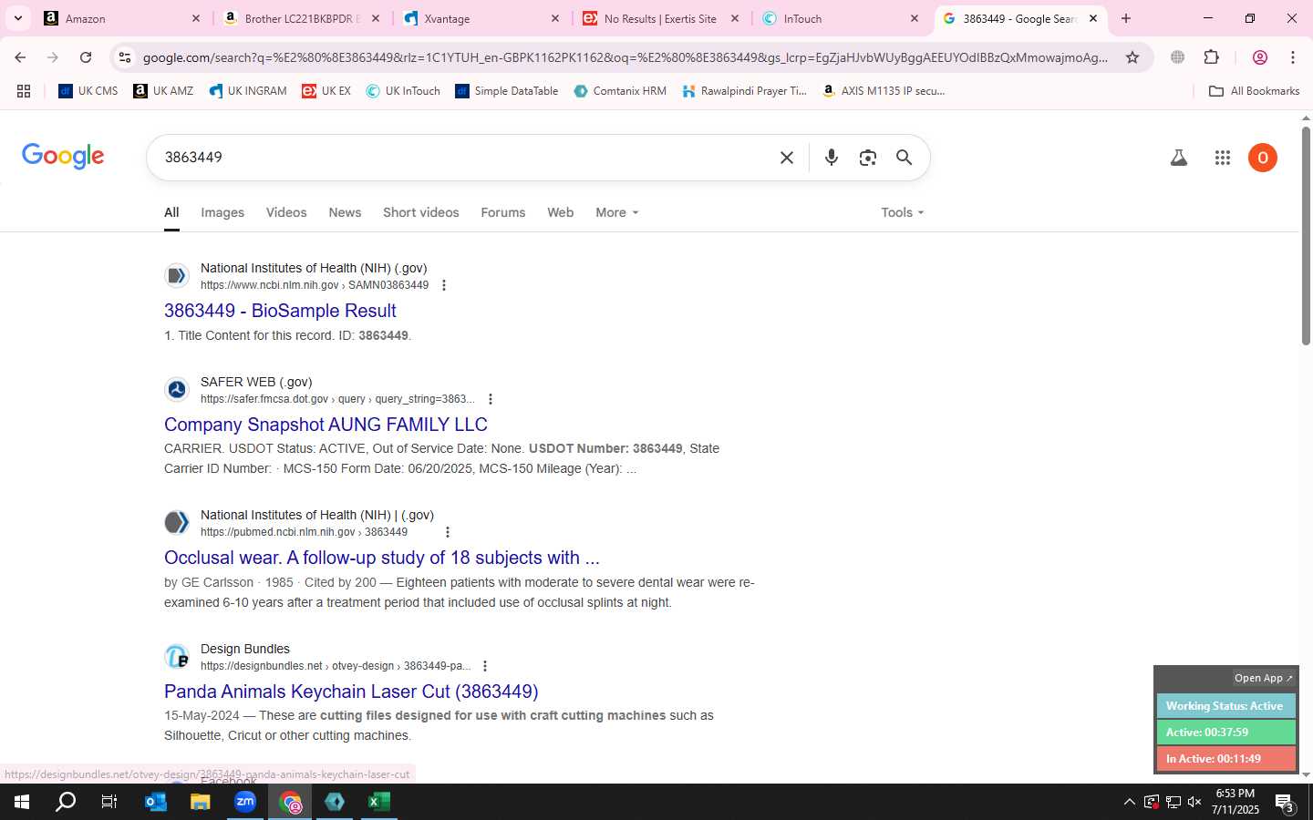This screenshot has width=1313, height=820.
Task: Open Company Snapshot AUNG FAMILY LLC link
Action: click(326, 425)
